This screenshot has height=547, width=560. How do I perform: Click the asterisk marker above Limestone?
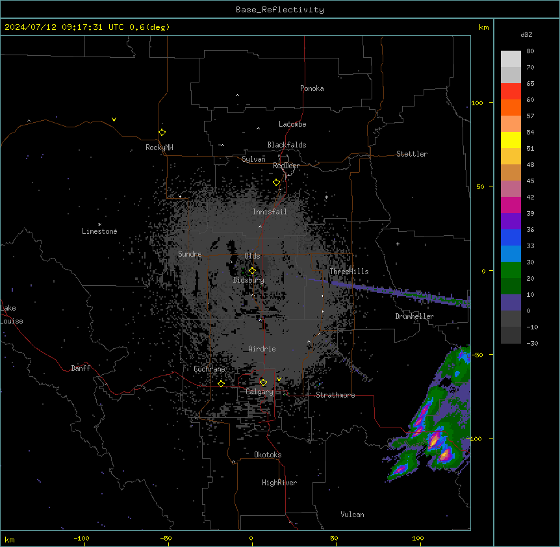pyautogui.click(x=99, y=224)
